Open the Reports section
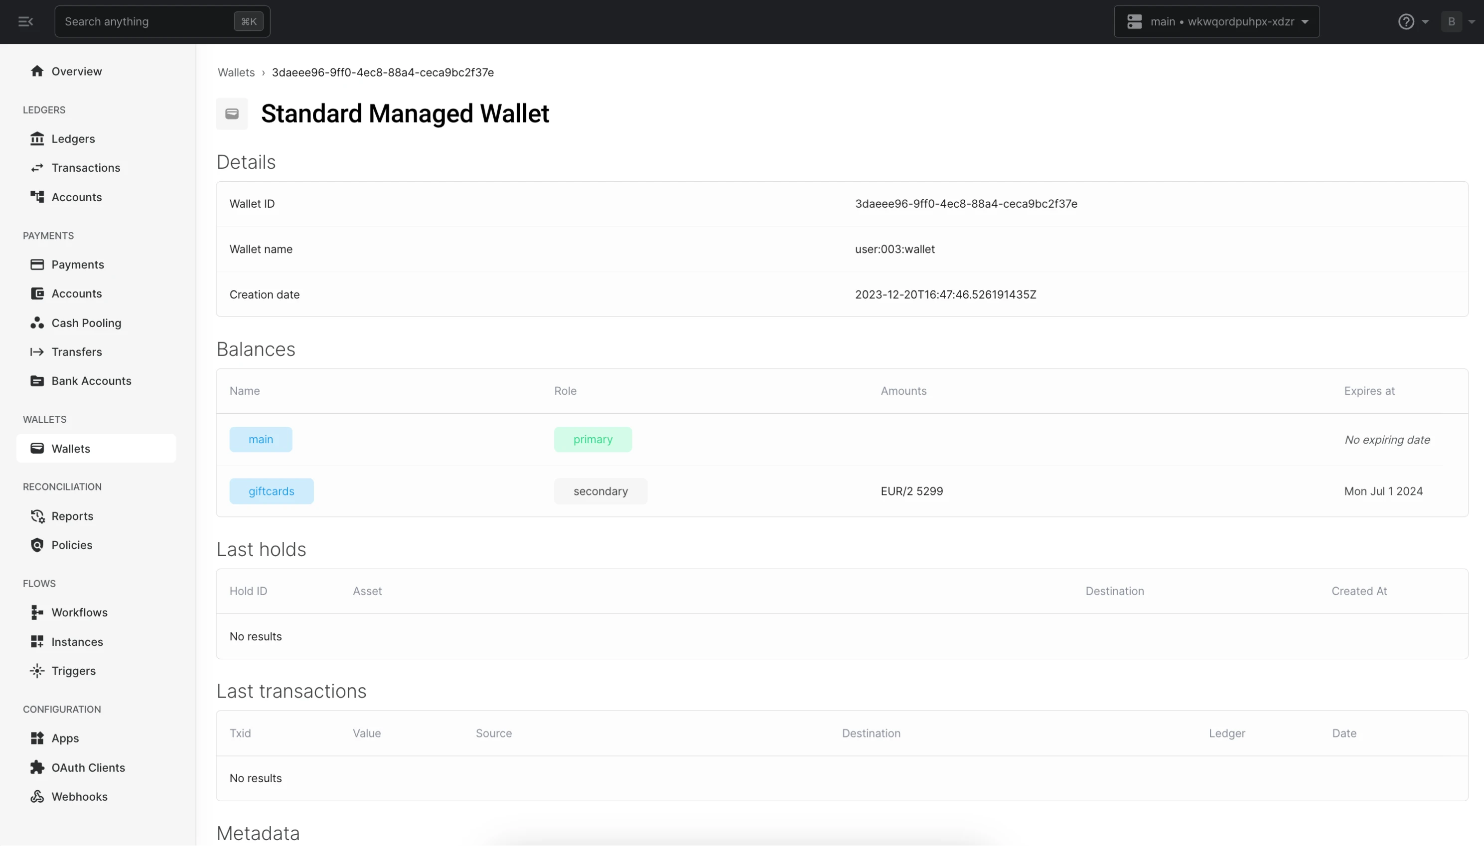Screen dimensions: 1484x846 pos(72,516)
